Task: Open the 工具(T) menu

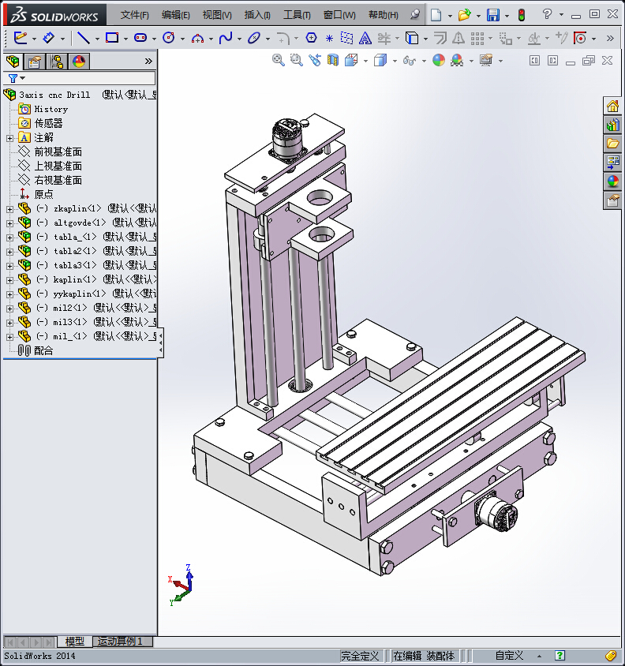Action: (297, 15)
